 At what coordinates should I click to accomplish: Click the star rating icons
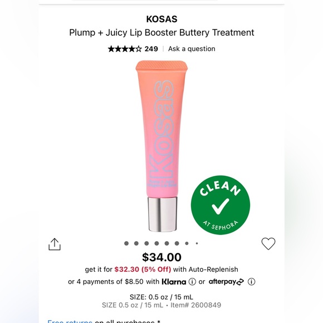click(x=125, y=49)
